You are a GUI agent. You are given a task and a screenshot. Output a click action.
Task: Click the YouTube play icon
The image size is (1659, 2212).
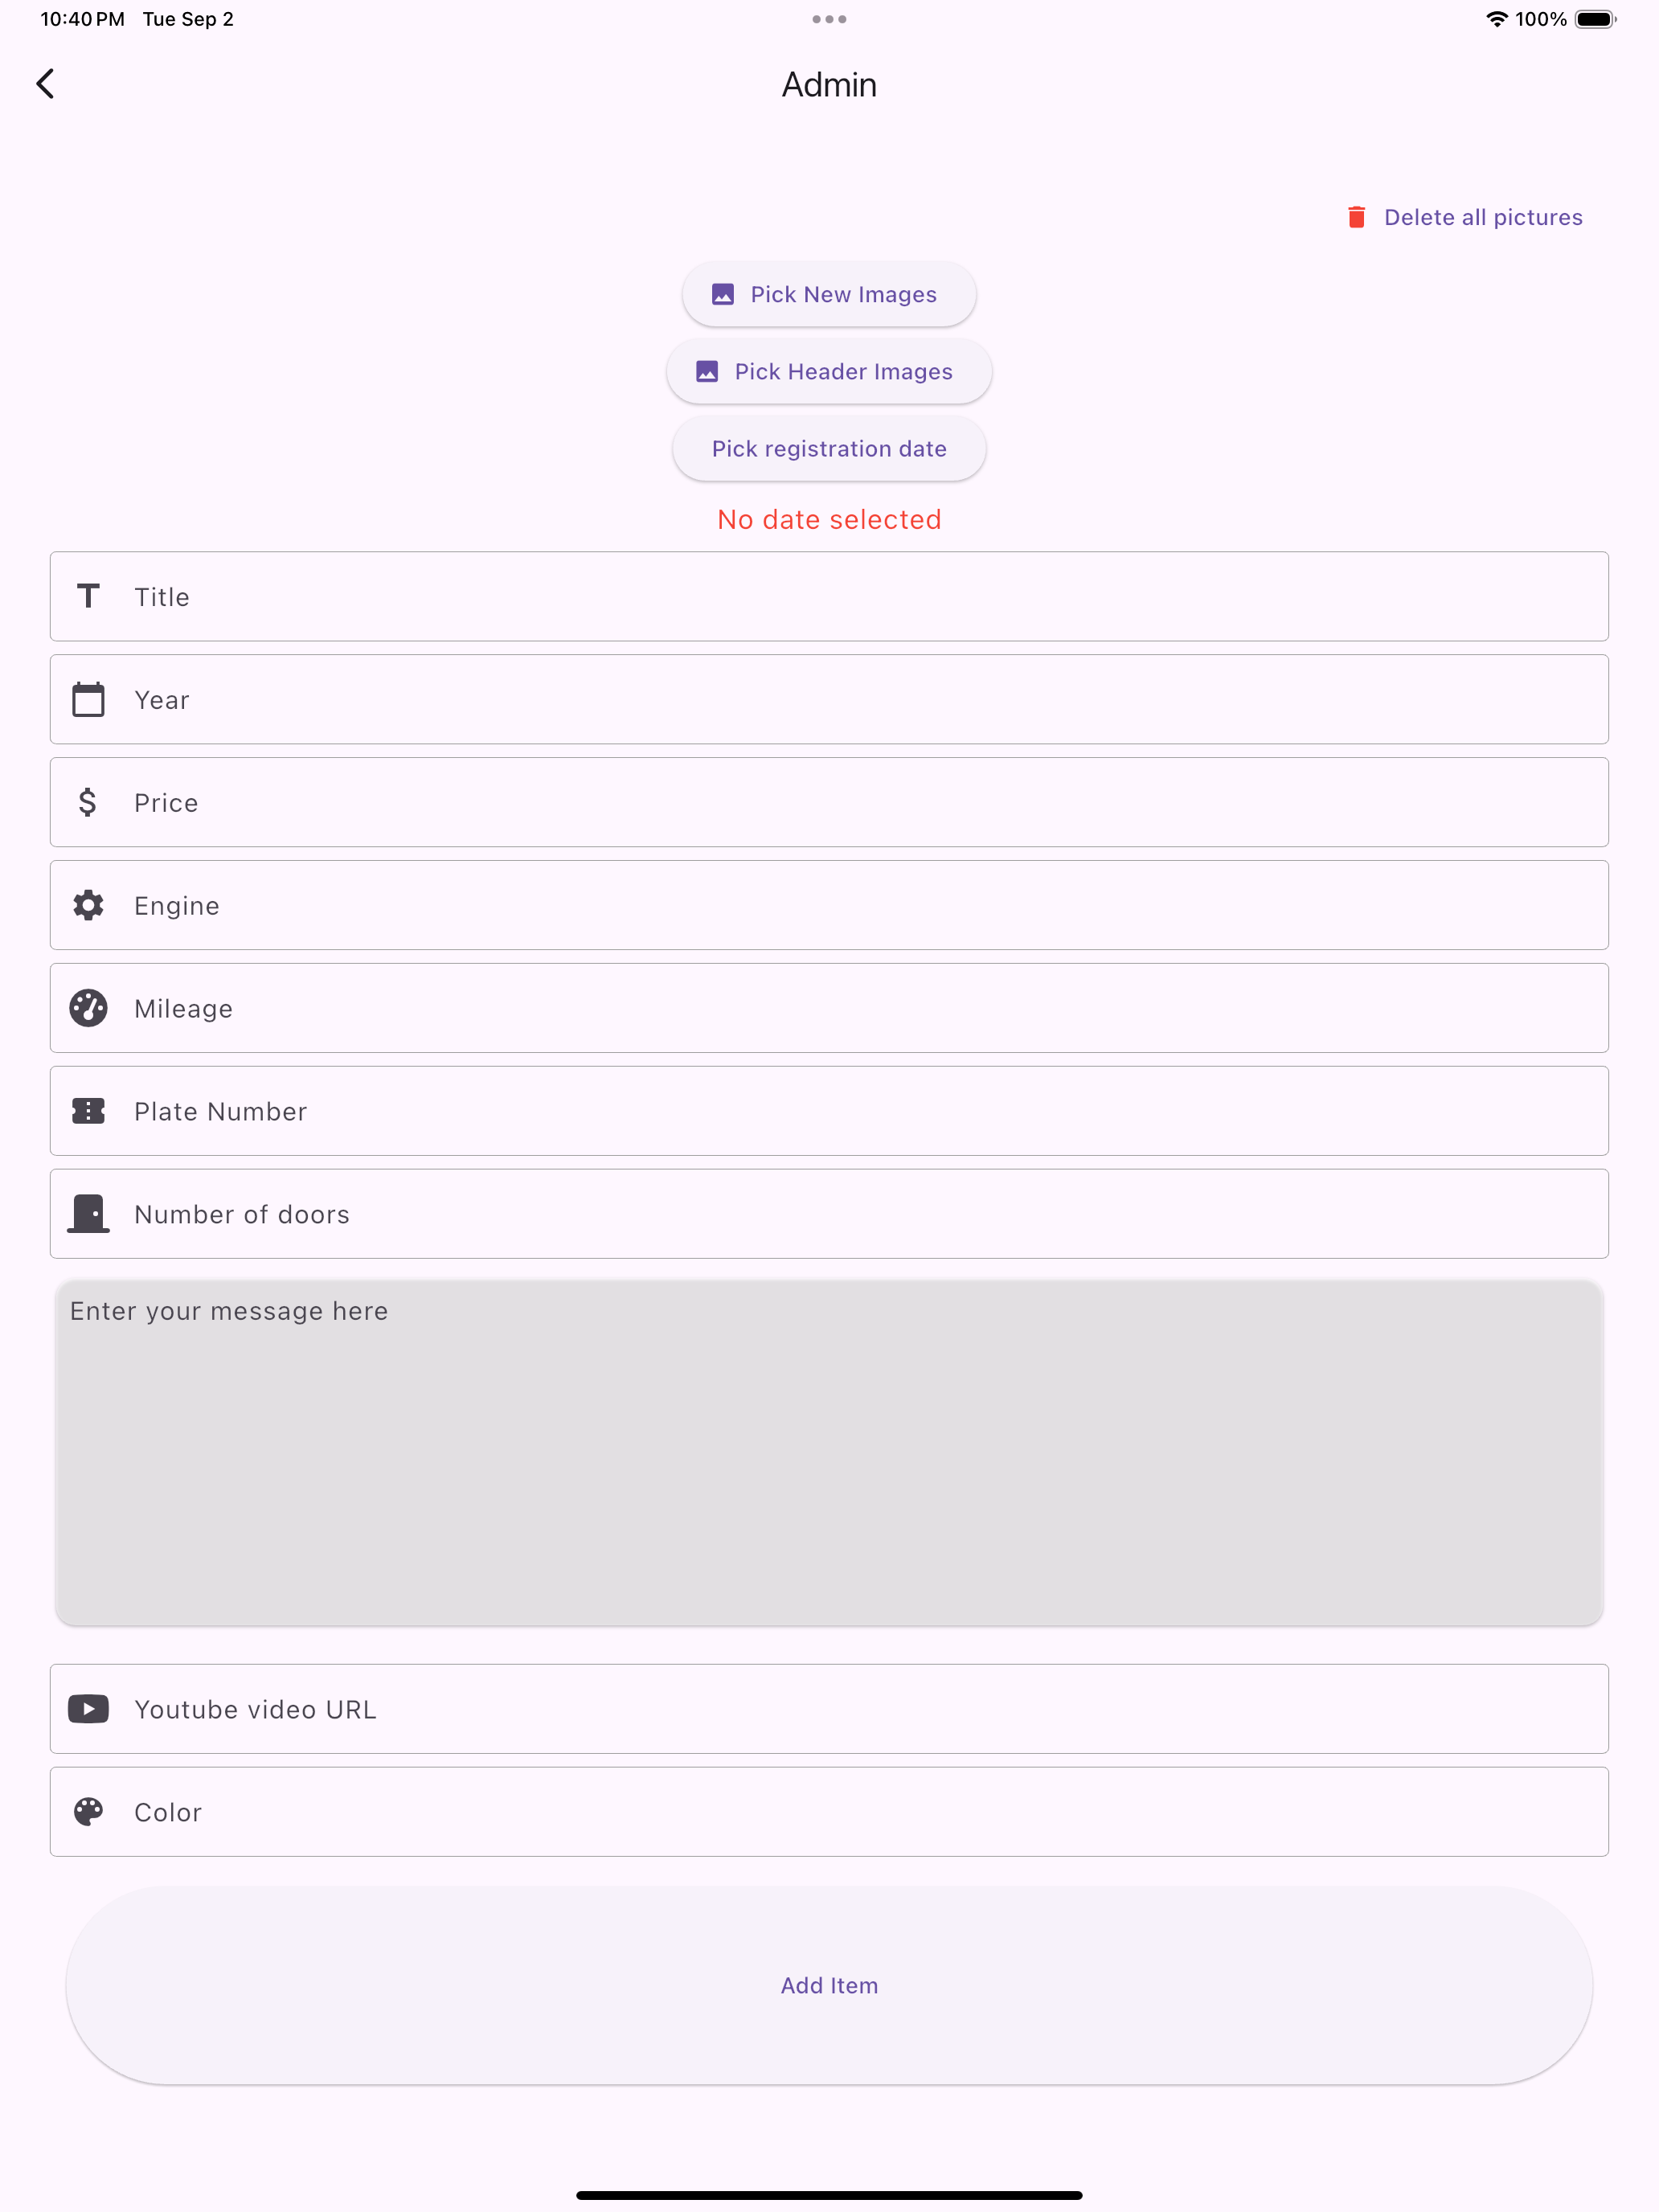tap(88, 1709)
